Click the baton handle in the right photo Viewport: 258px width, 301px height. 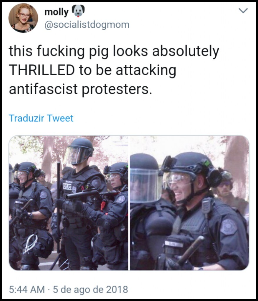pos(191,250)
